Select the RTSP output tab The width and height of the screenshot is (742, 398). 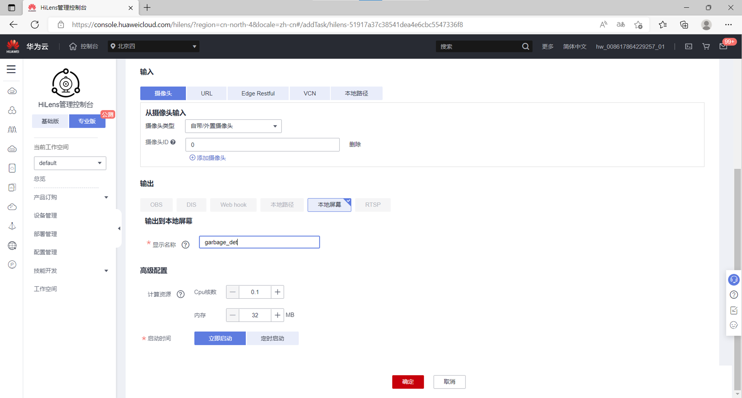tap(373, 205)
